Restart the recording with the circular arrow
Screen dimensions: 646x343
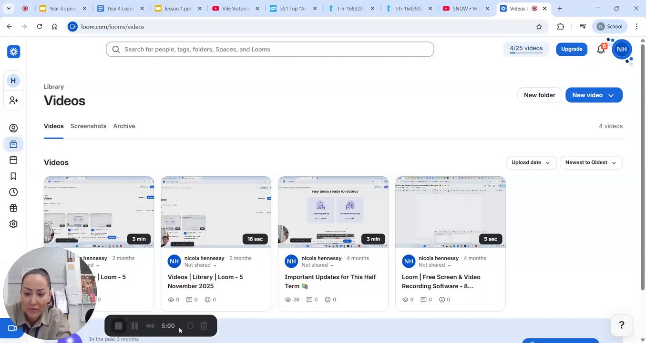[190, 326]
